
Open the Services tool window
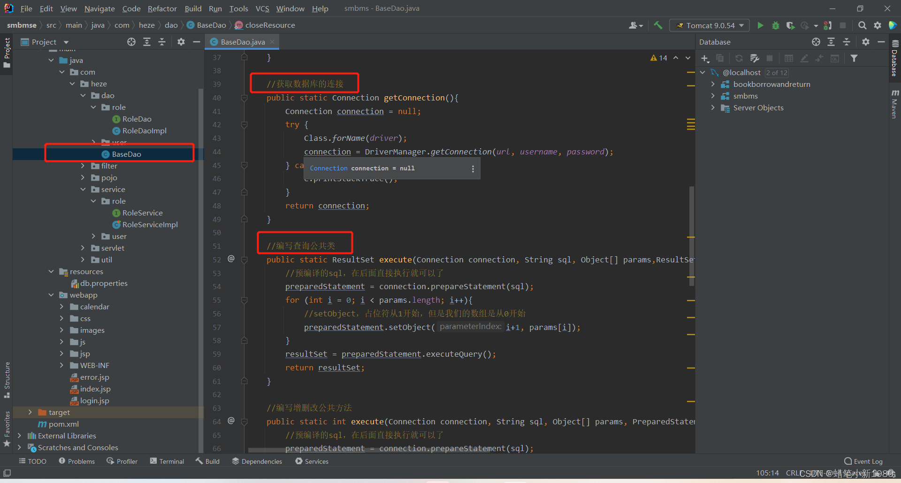coord(312,461)
